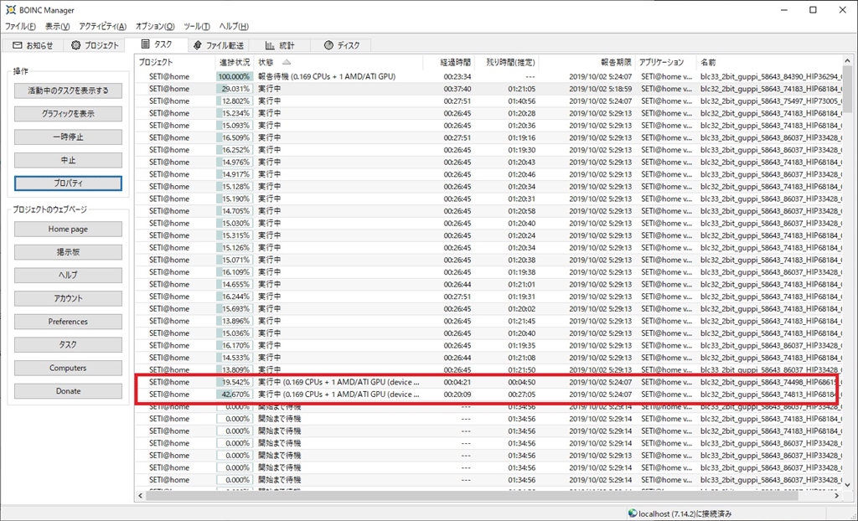Open the Preferences button
Screen dimensions: 858x521
coord(68,322)
